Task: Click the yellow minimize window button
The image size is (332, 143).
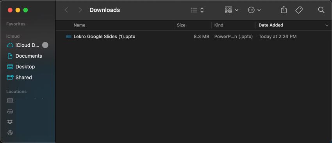Action: pyautogui.click(x=18, y=10)
